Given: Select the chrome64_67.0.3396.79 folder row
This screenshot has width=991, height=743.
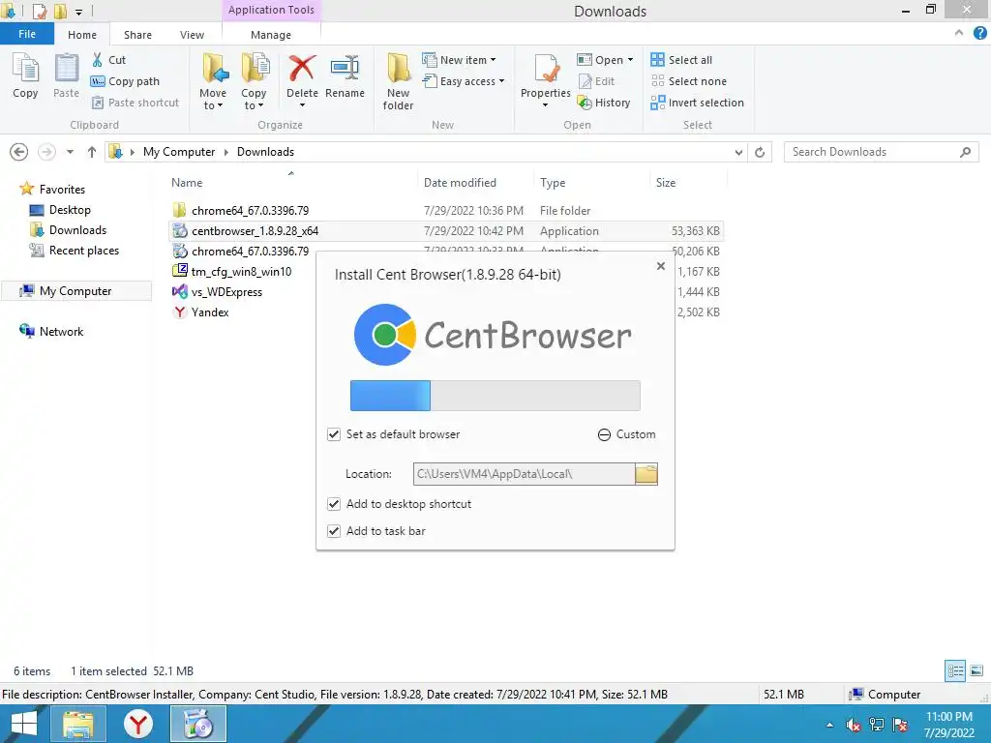Looking at the screenshot, I should coord(445,210).
